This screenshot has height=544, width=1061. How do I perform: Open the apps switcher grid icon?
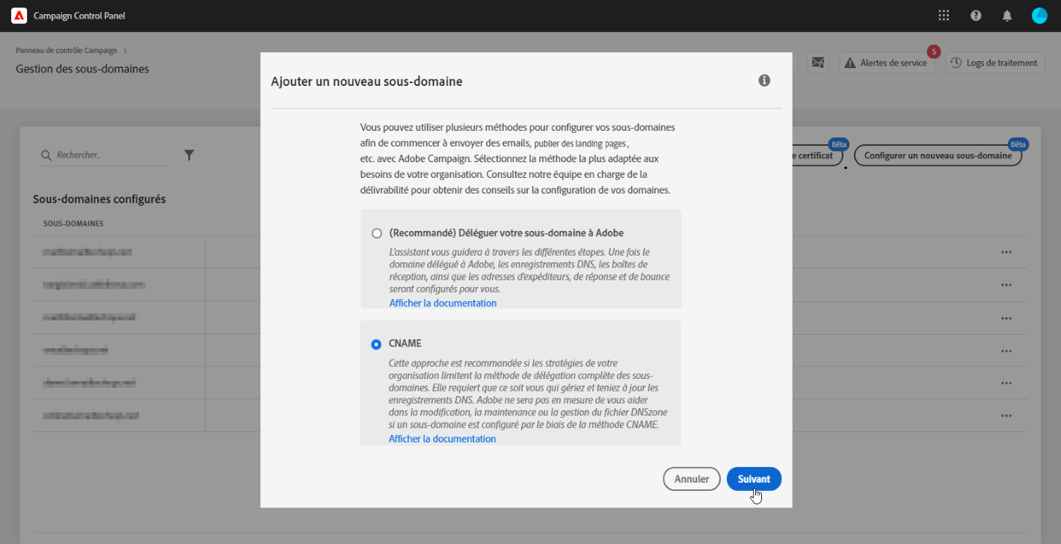coord(944,16)
